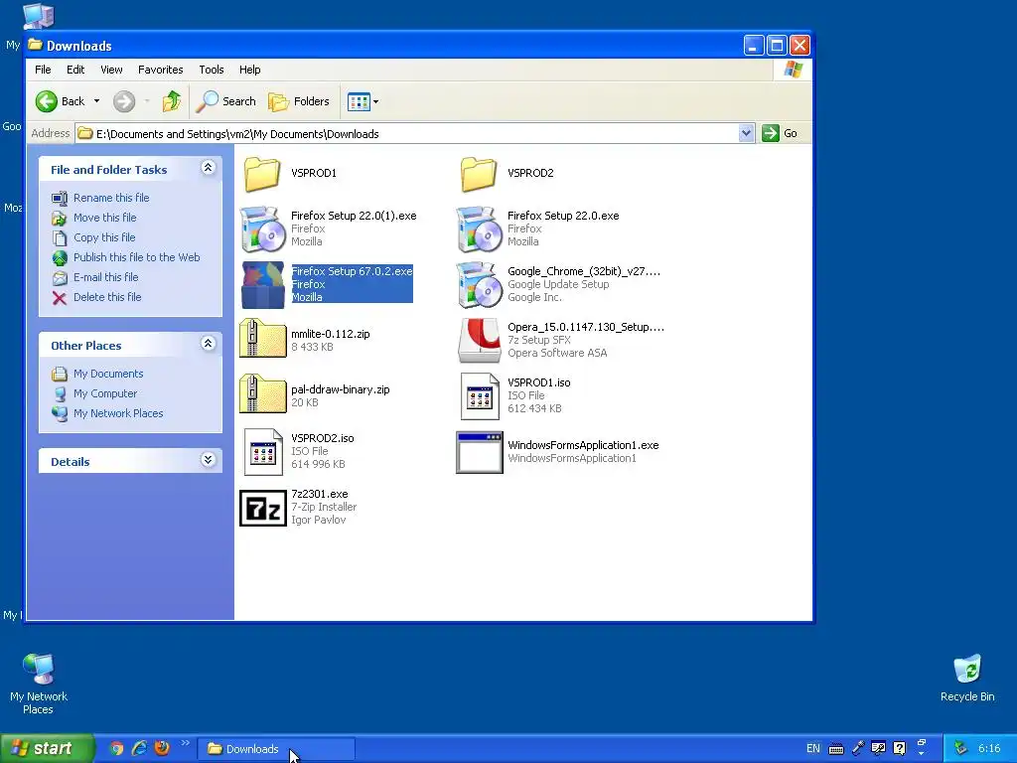This screenshot has height=763, width=1017.
Task: Click the language bar help icon
Action: click(899, 749)
